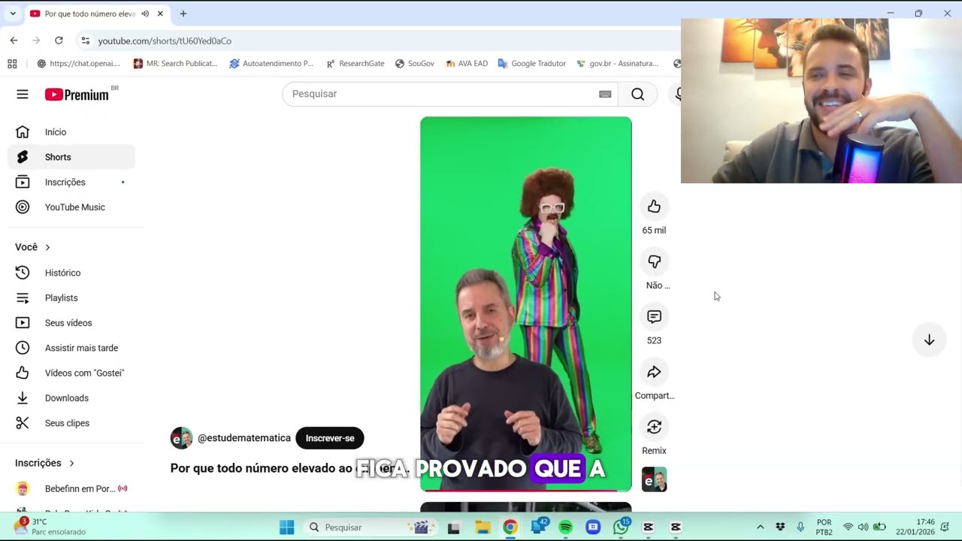Open Spotify from the taskbar
Viewport: 962px width, 541px height.
[565, 527]
